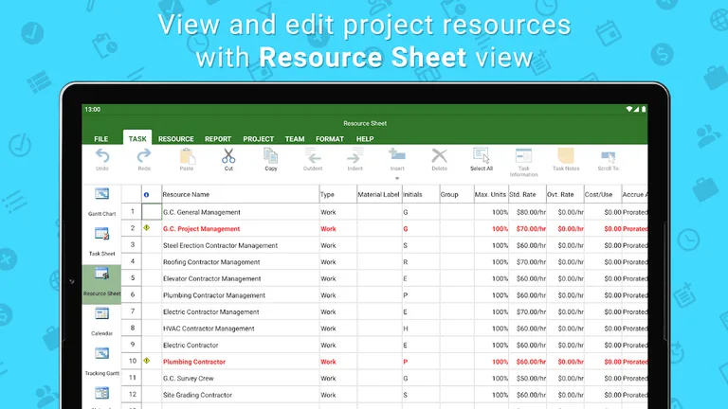728x409 pixels.
Task: Click $80.00/hr Std. Rate in row 1
Action: click(x=531, y=212)
